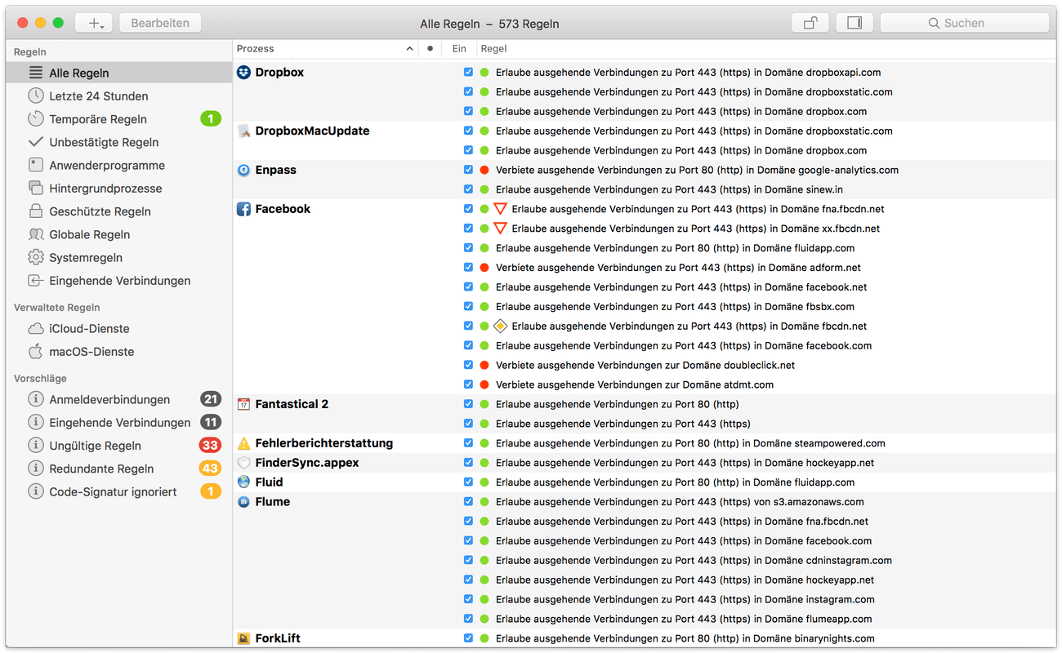Toggle checkbox for binarynights.com ForkLift rule
1062x653 pixels.
click(468, 638)
